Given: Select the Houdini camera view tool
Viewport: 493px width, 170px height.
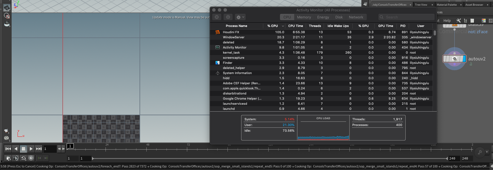Looking at the screenshot, I should 7,8.
